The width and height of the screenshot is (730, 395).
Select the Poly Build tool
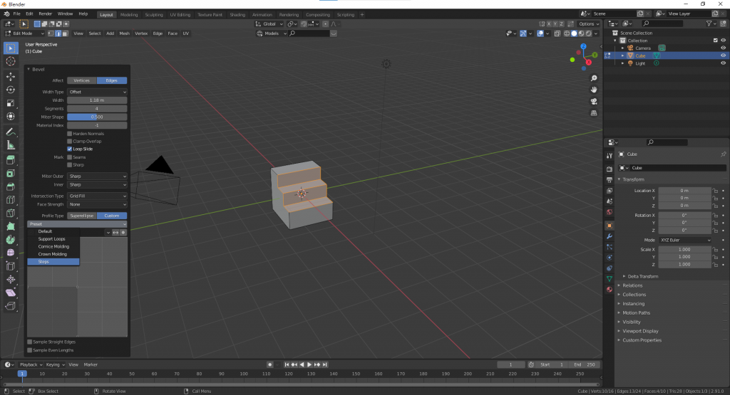(x=11, y=226)
